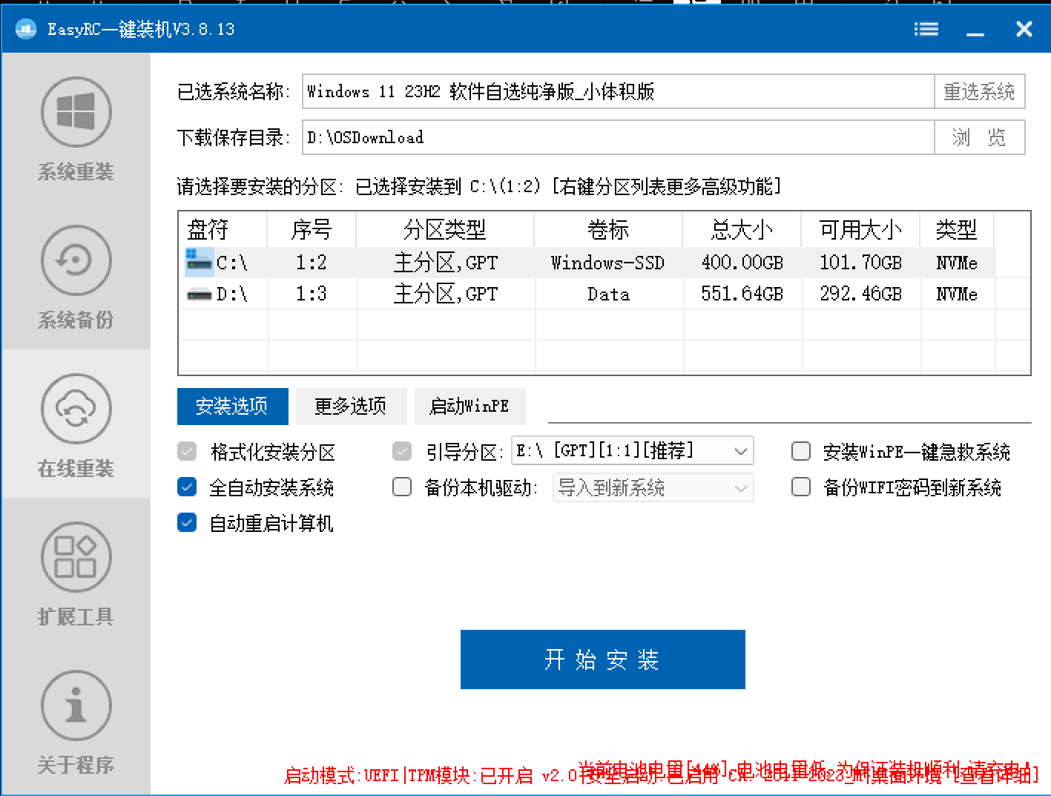The image size is (1051, 796).
Task: Minimize the EasyRC window
Action: 975,29
